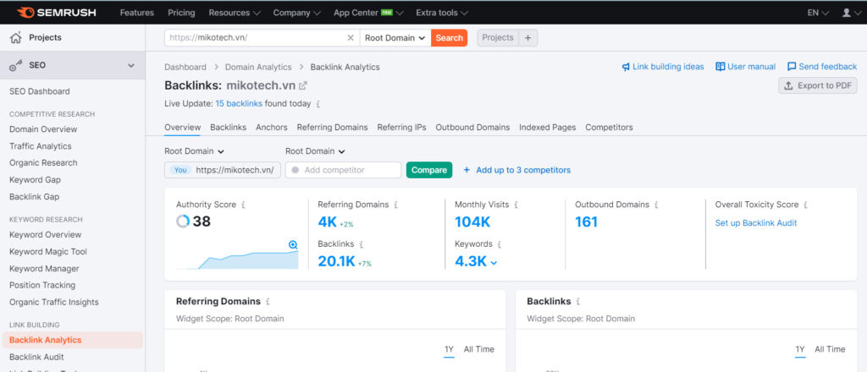867x372 pixels.
Task: Click info icon in Backlinks widget title
Action: [x=578, y=302]
